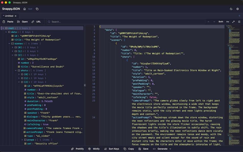Focus the Search input field
Viewport: 243px width, 152px height.
tap(126, 22)
